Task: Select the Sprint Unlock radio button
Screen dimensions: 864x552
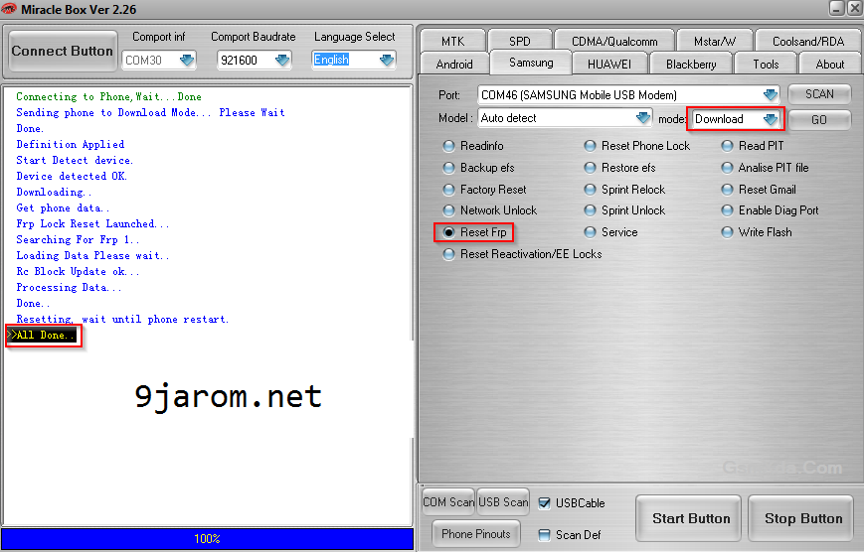Action: tap(591, 210)
